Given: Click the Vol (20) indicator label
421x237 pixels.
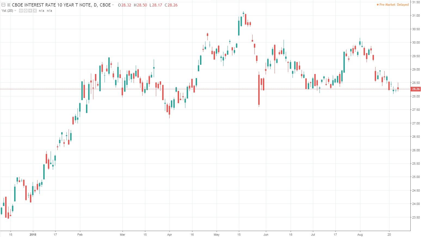Looking at the screenshot, I should 7,11.
